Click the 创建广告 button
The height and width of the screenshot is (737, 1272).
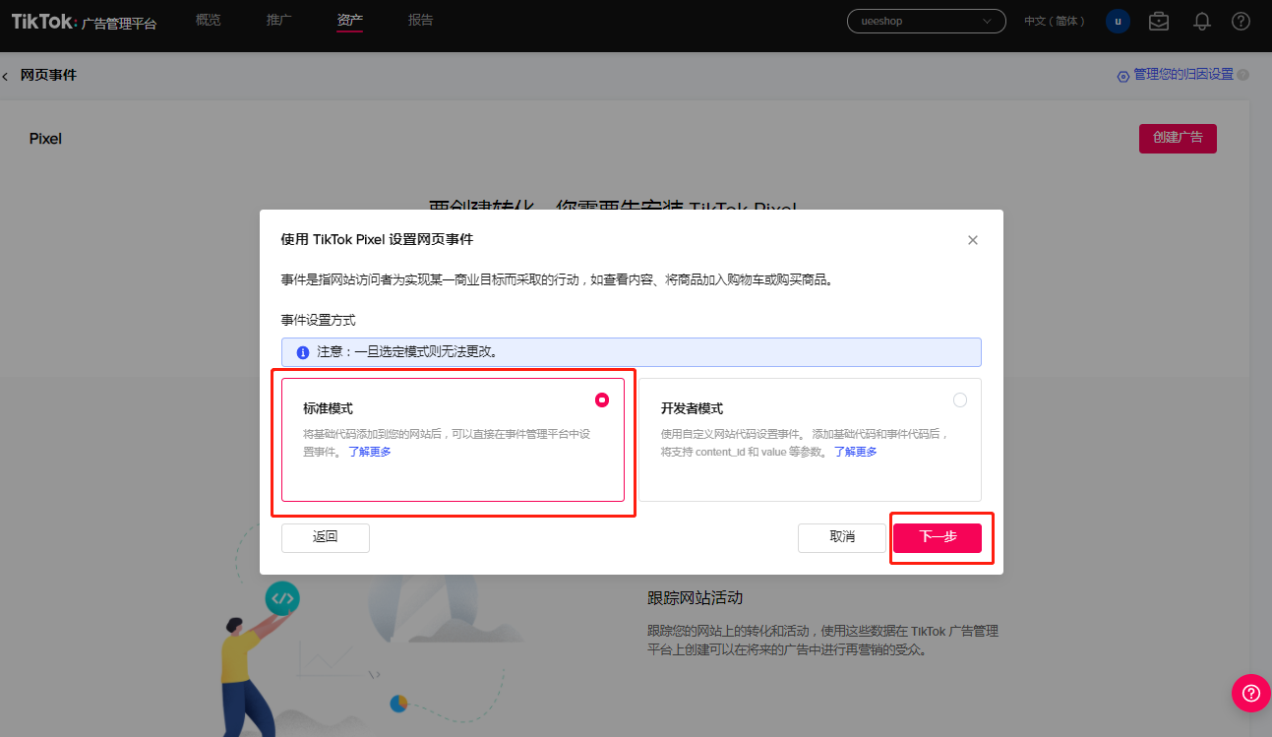point(1178,138)
